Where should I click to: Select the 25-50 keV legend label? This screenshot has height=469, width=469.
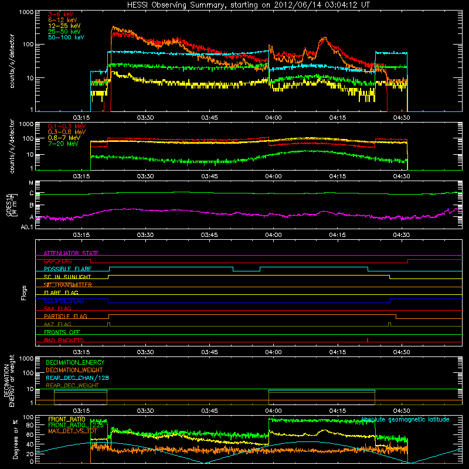64,32
